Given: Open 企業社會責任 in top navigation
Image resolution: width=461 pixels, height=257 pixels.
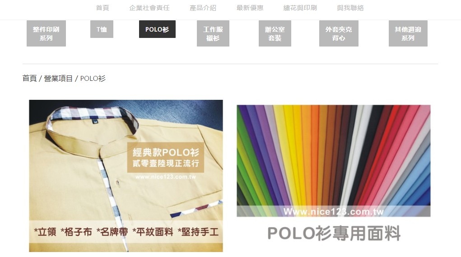Looking at the screenshot, I should [149, 8].
